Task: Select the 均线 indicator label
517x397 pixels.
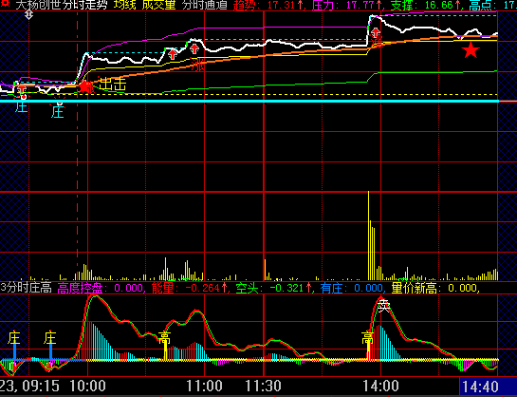Action: (x=125, y=5)
